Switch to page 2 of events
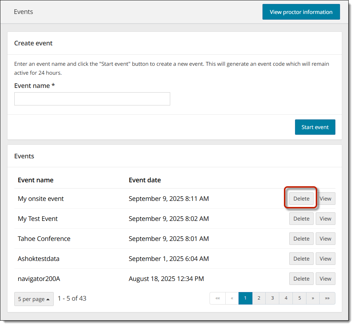The width and height of the screenshot is (354, 326). tap(259, 298)
